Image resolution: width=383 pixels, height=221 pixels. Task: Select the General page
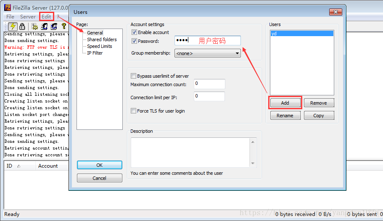[95, 33]
